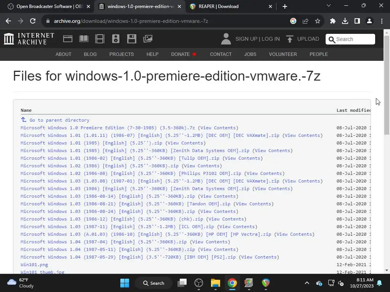Open the Audio speaker icon
Screen dimensions: 390x292
[116, 39]
